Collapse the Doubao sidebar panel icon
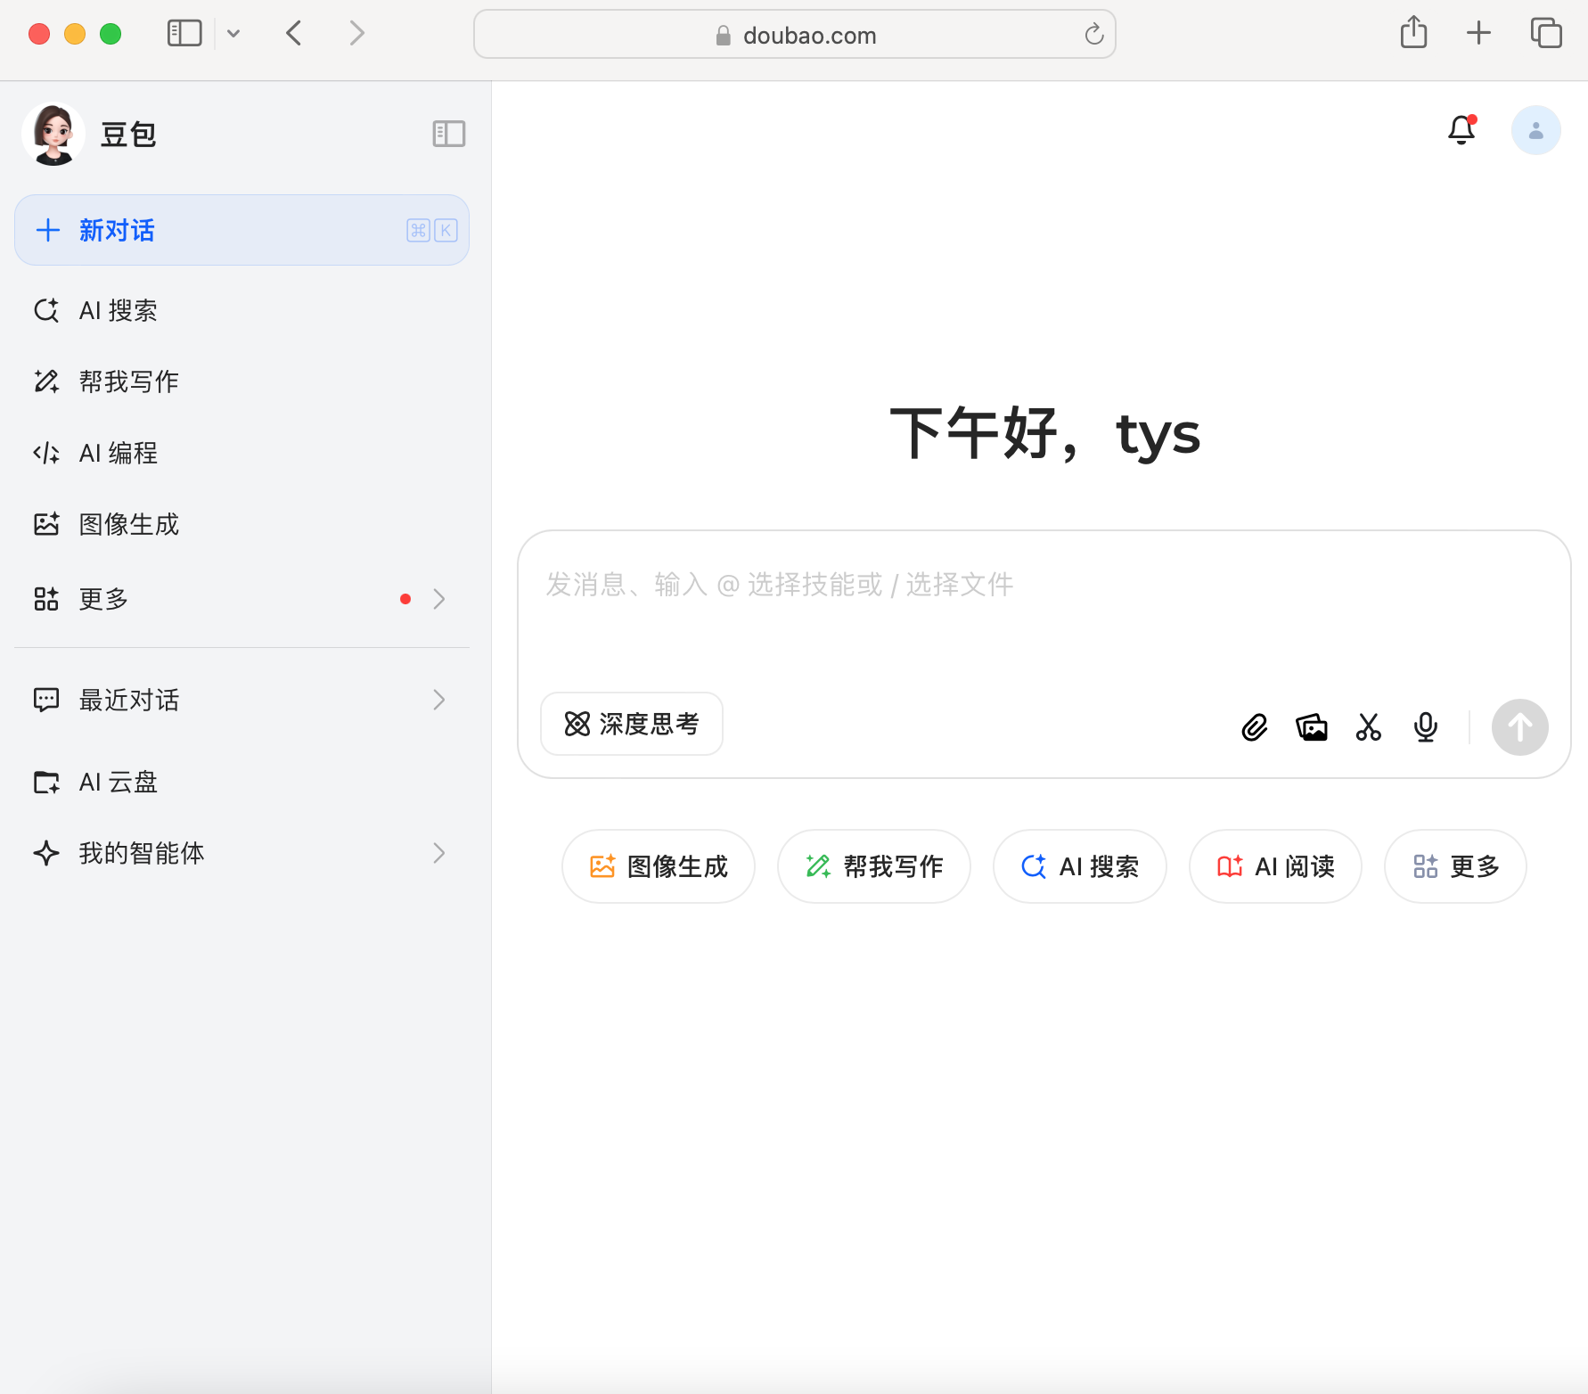The image size is (1588, 1394). click(x=449, y=134)
